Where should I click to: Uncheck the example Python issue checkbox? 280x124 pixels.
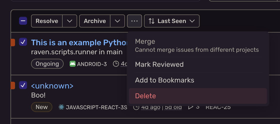[23, 42]
